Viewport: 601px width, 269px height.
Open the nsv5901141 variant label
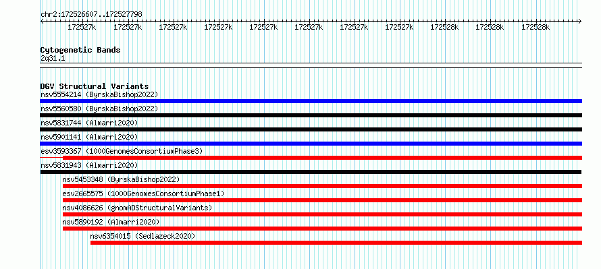coord(89,137)
